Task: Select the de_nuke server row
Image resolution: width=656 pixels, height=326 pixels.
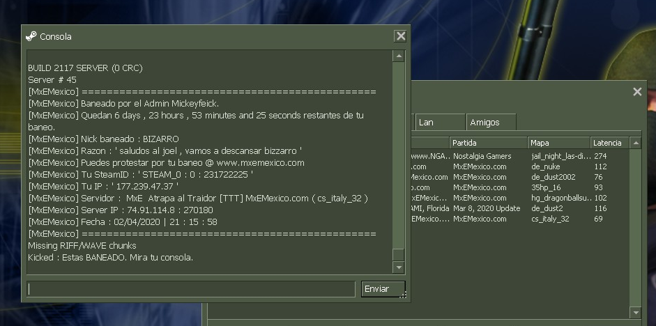Action: click(x=520, y=166)
